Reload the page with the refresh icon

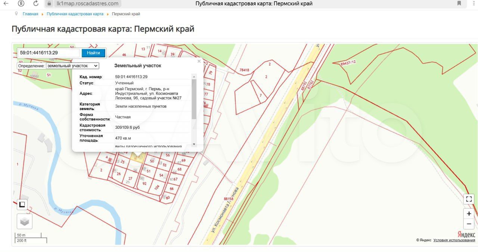35,3
